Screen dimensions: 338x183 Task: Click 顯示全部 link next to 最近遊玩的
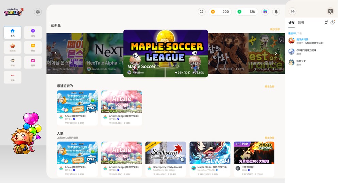coord(269,86)
